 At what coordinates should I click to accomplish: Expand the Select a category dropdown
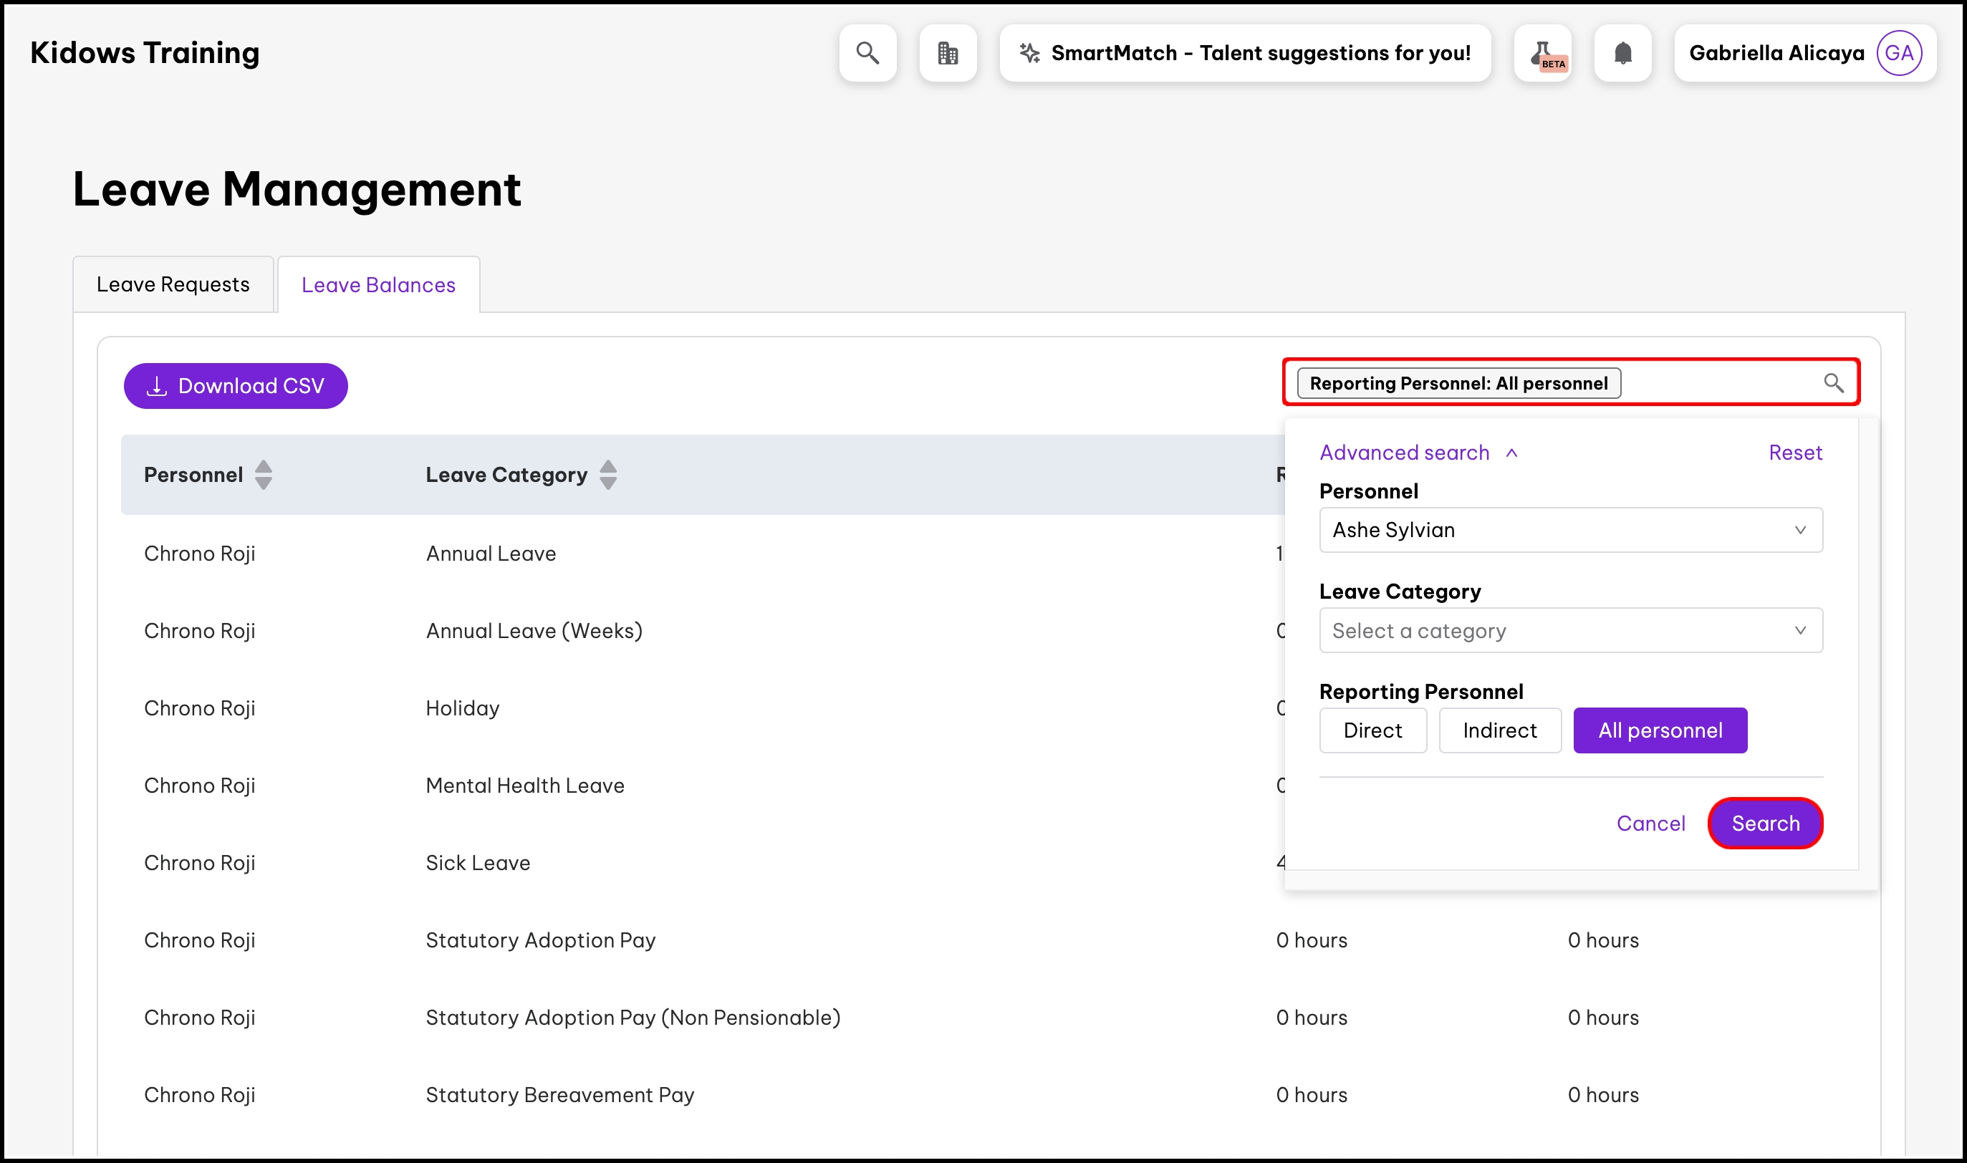(1570, 630)
